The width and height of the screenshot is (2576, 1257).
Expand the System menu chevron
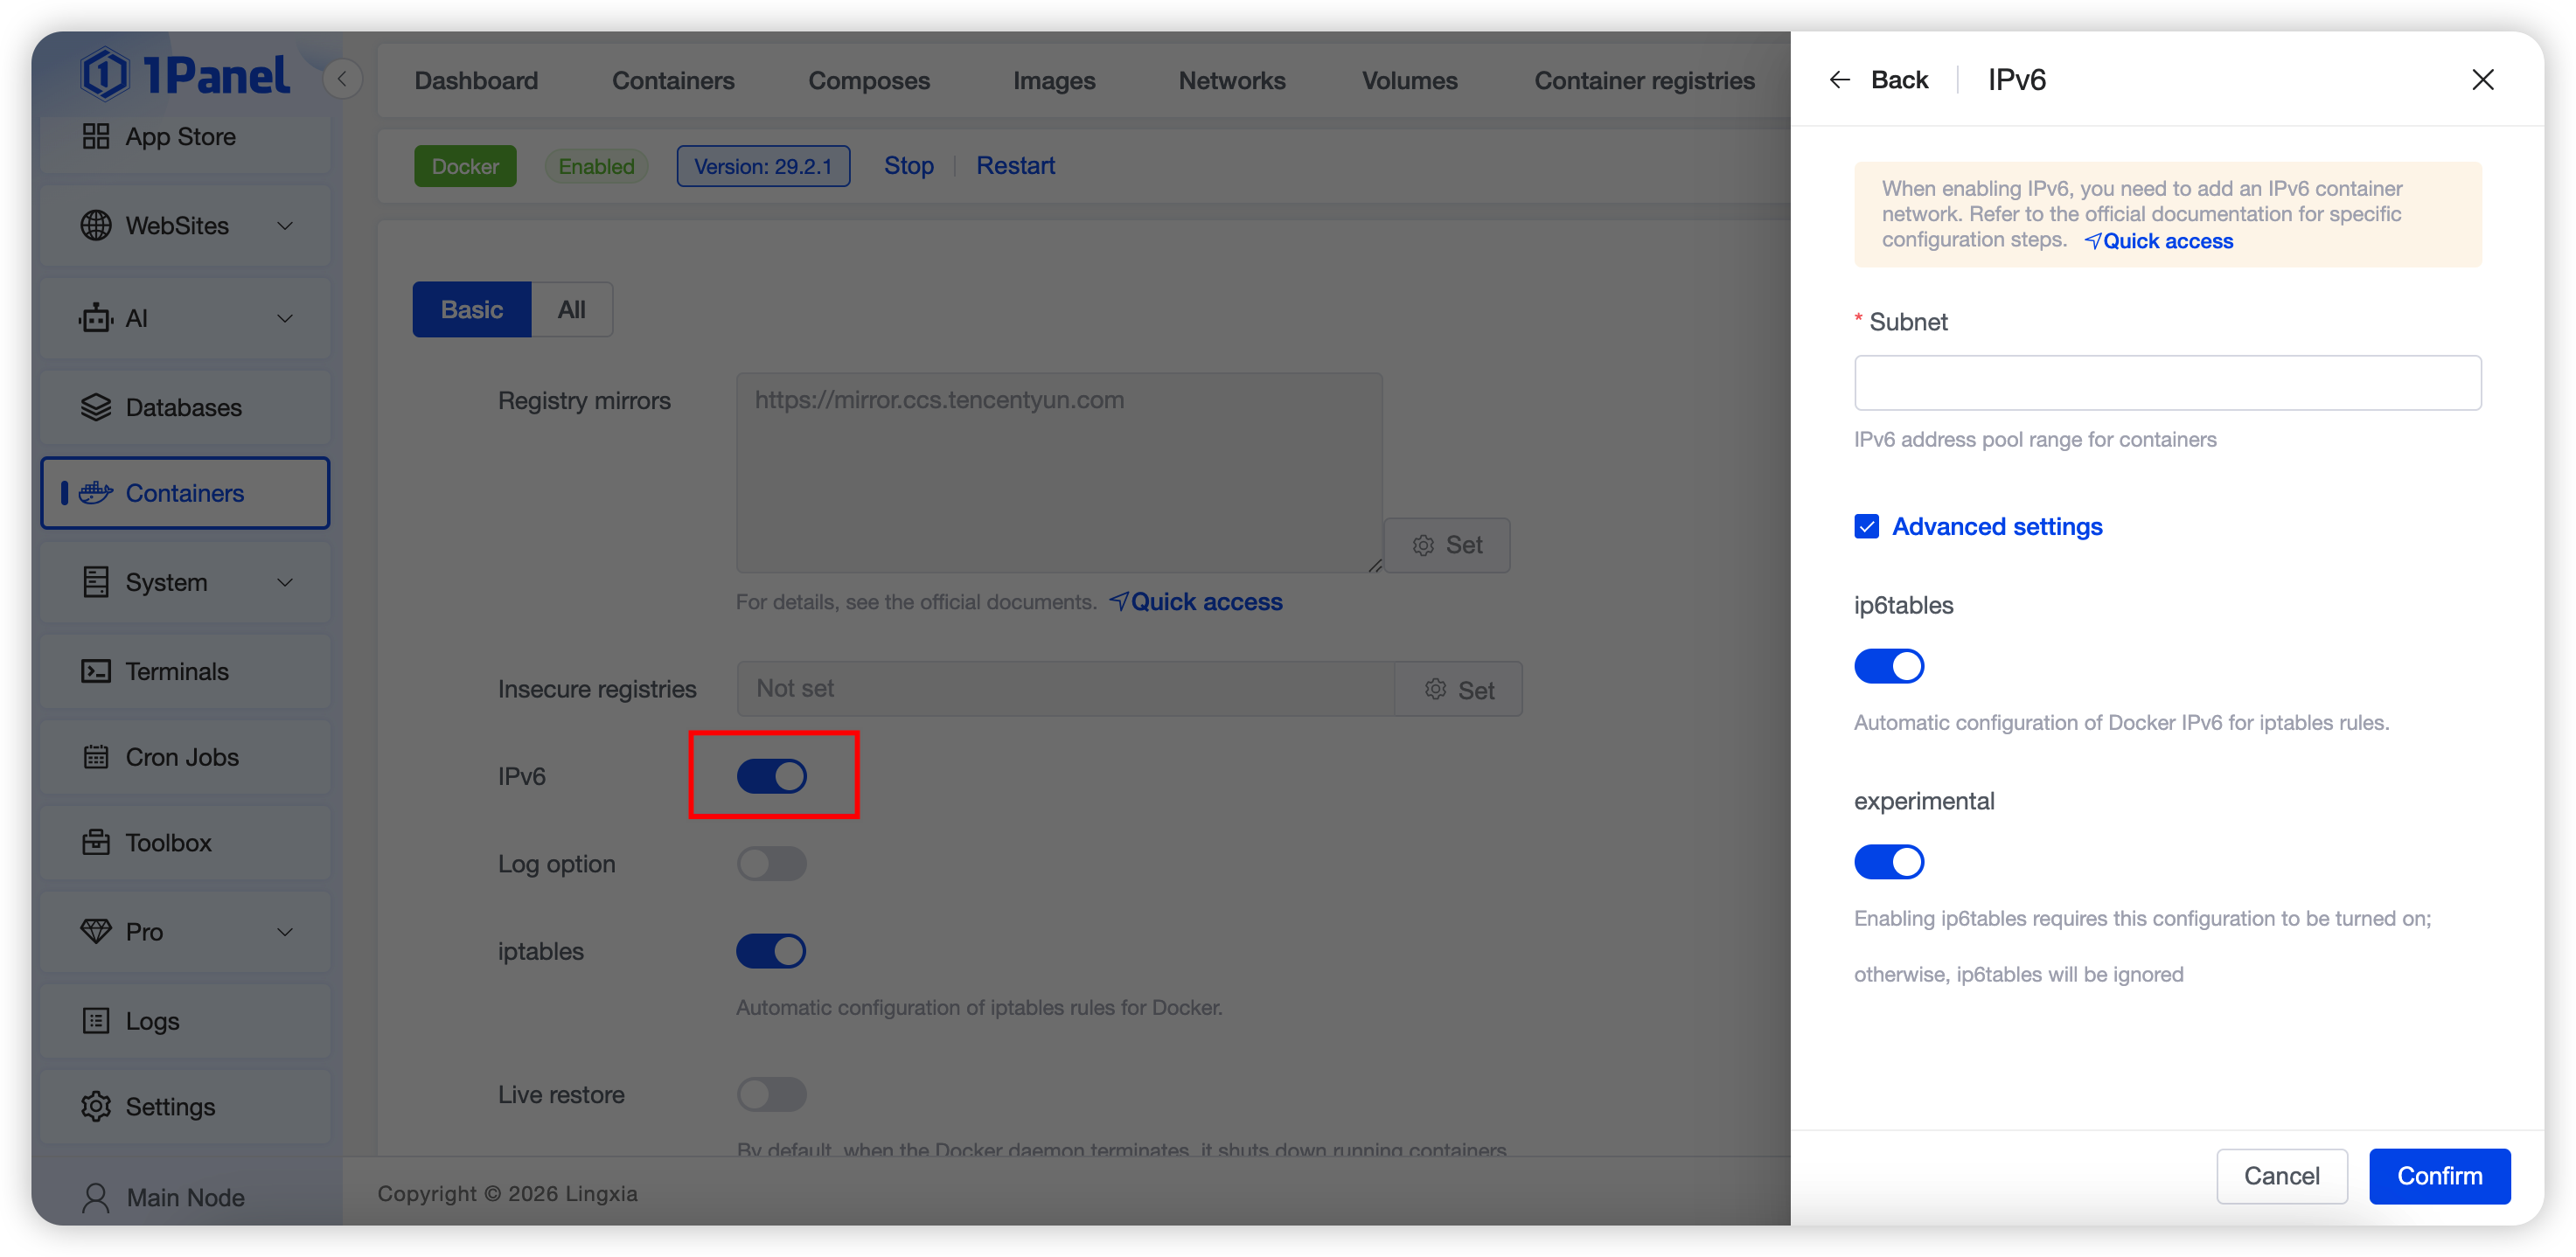(285, 583)
